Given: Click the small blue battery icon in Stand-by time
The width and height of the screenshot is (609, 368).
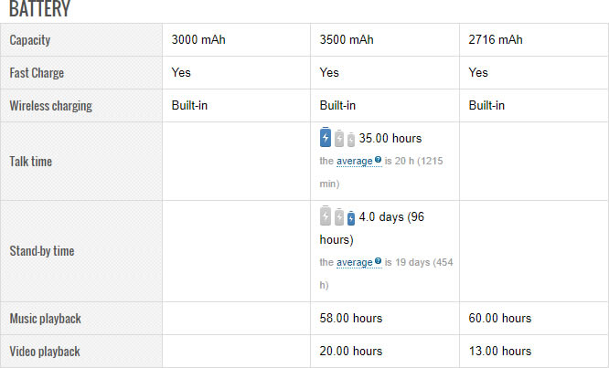Looking at the screenshot, I should [x=350, y=218].
